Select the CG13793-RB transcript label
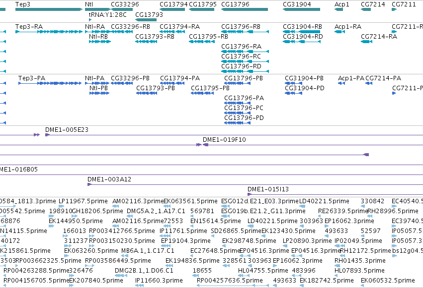 [155, 37]
